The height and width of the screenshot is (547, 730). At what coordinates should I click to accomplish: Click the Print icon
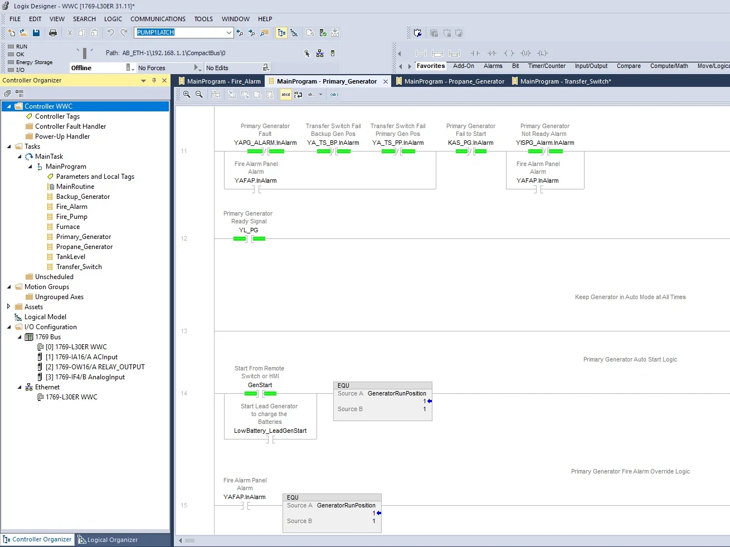[x=53, y=33]
